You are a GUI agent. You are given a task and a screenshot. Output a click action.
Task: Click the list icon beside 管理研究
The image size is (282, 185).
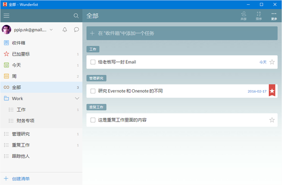pos(6,134)
